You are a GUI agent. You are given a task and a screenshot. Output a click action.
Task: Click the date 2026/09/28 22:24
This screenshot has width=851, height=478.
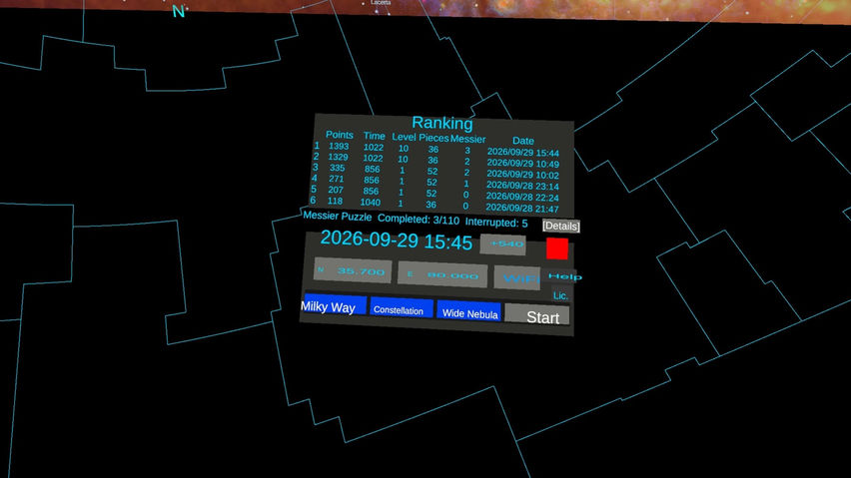point(522,197)
